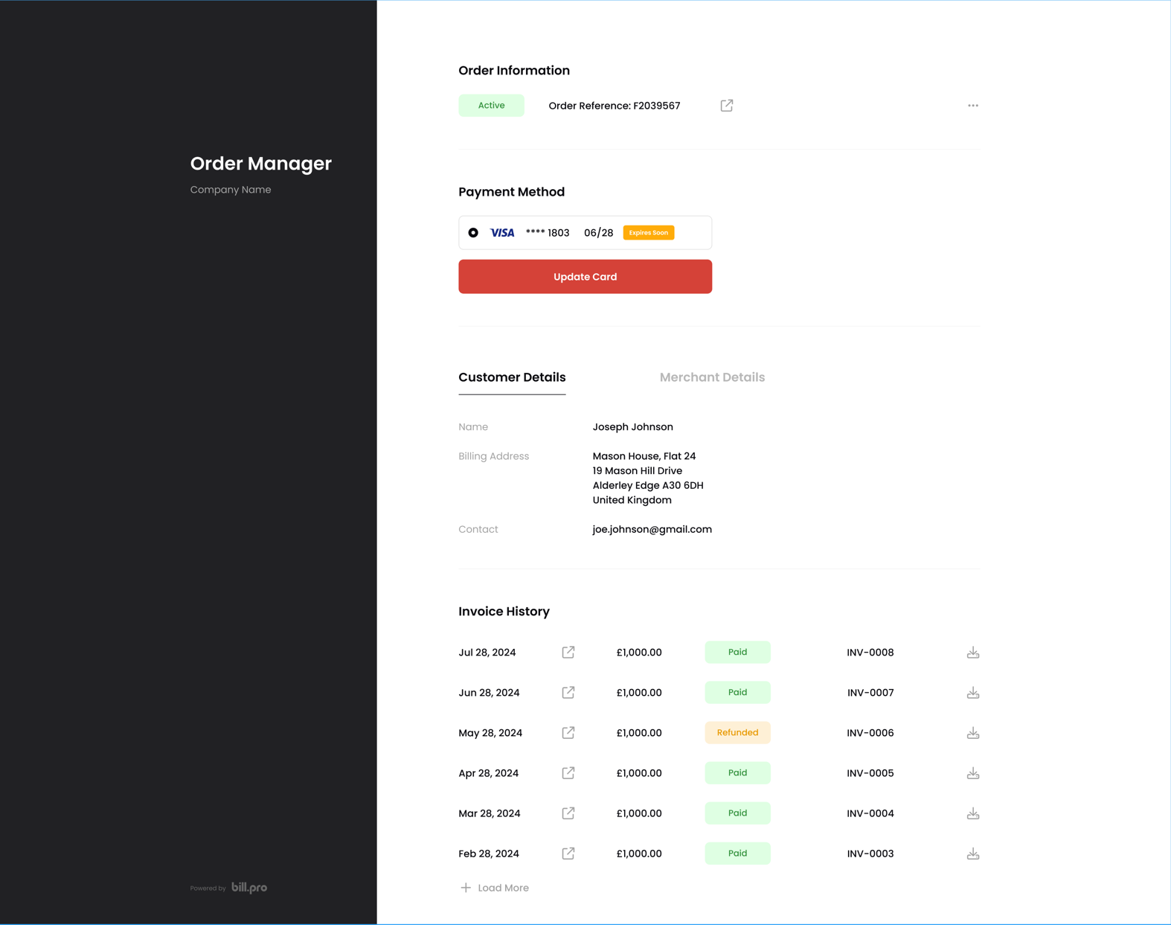The image size is (1171, 925).
Task: Open the Mar 28, 2024 invoice link icon
Action: 568,813
